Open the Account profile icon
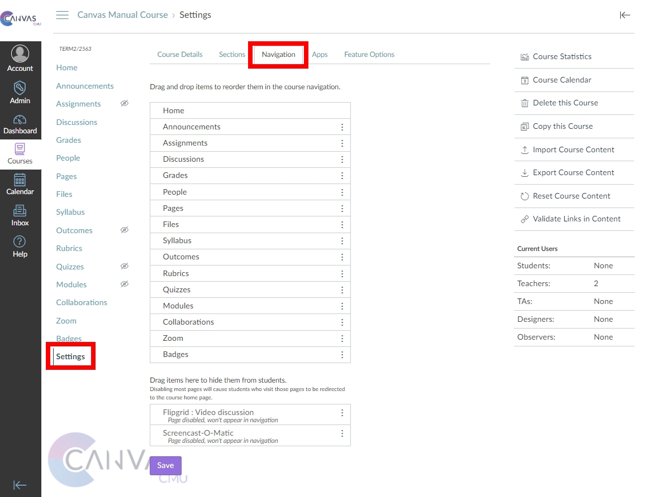The image size is (647, 497). click(20, 54)
